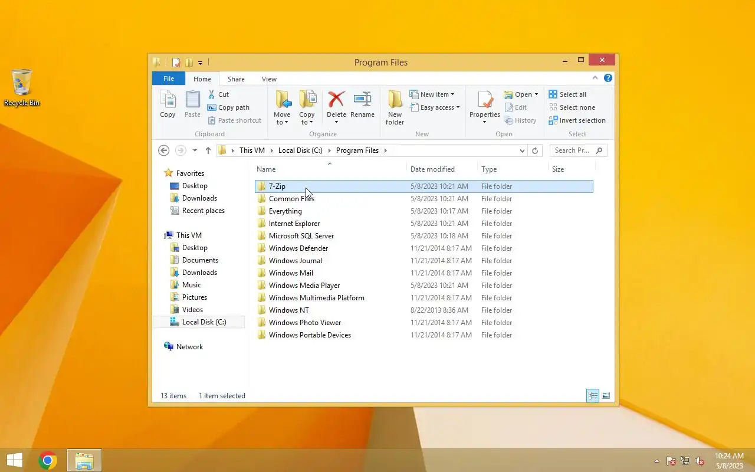Viewport: 755px width, 472px height.
Task: Click the Windows Start button
Action: point(14,460)
